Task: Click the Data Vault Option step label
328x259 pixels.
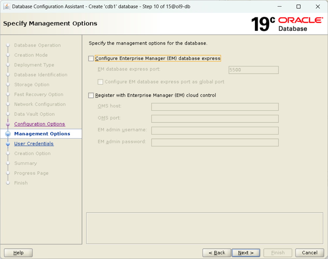Action: pyautogui.click(x=34, y=114)
